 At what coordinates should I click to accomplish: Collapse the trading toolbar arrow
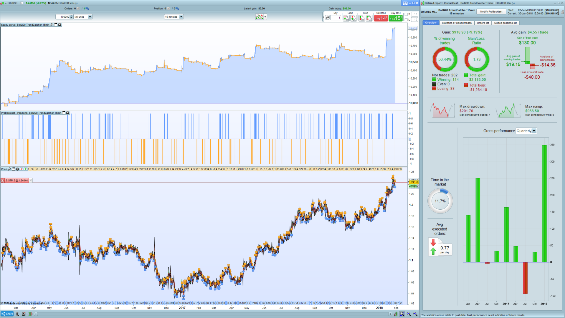[x=323, y=17]
